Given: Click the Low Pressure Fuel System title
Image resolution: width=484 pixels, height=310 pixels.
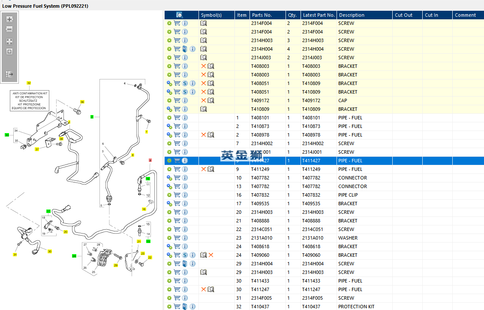Looking at the screenshot, I should [45, 6].
